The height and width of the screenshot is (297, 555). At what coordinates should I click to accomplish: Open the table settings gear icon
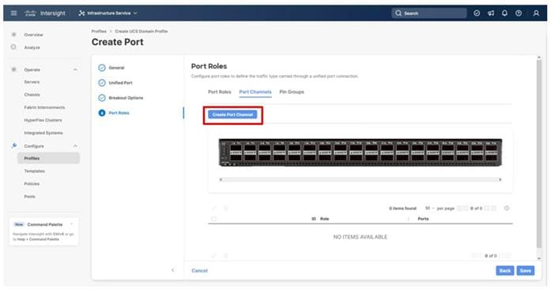click(507, 209)
